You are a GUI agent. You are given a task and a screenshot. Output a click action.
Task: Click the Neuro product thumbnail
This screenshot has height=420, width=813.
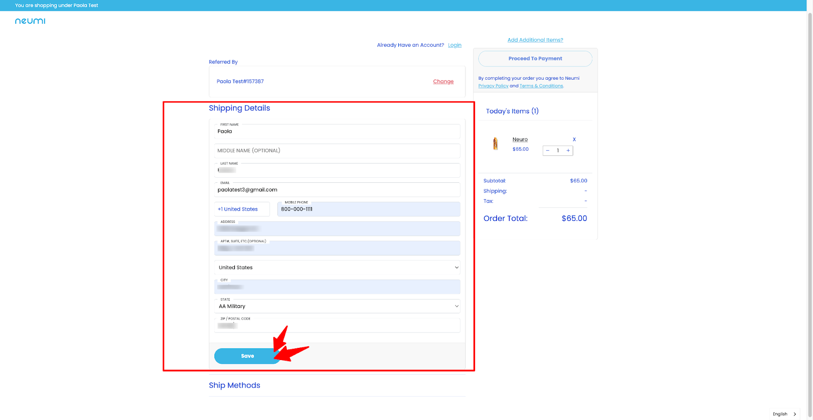tap(495, 144)
